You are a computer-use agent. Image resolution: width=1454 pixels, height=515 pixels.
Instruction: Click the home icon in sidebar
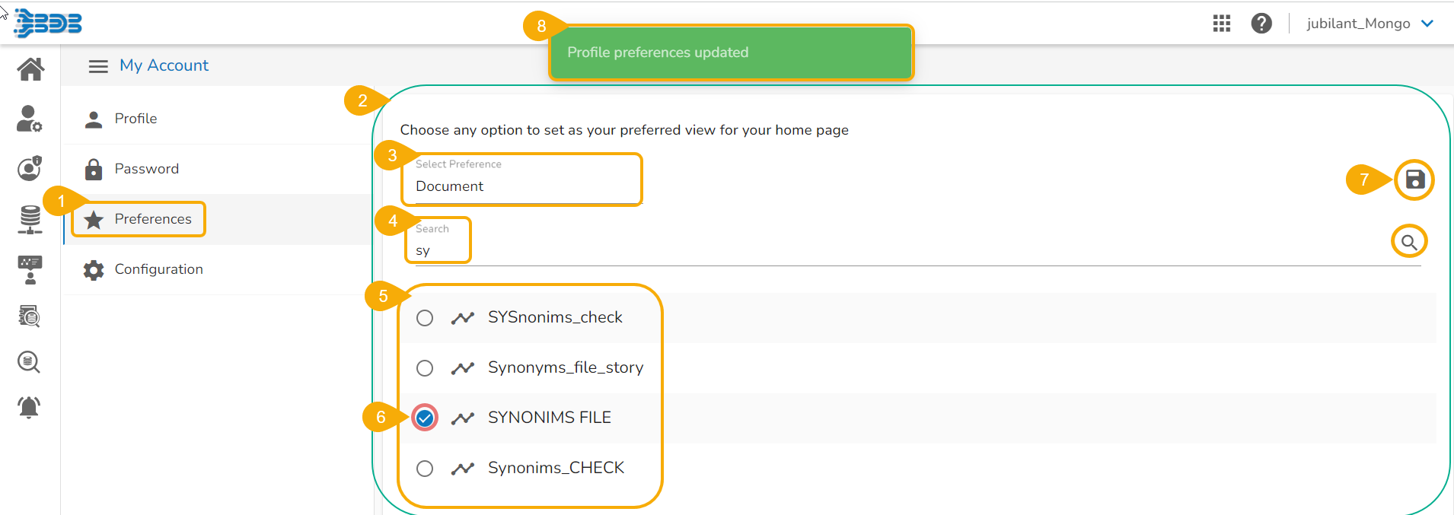tap(30, 69)
